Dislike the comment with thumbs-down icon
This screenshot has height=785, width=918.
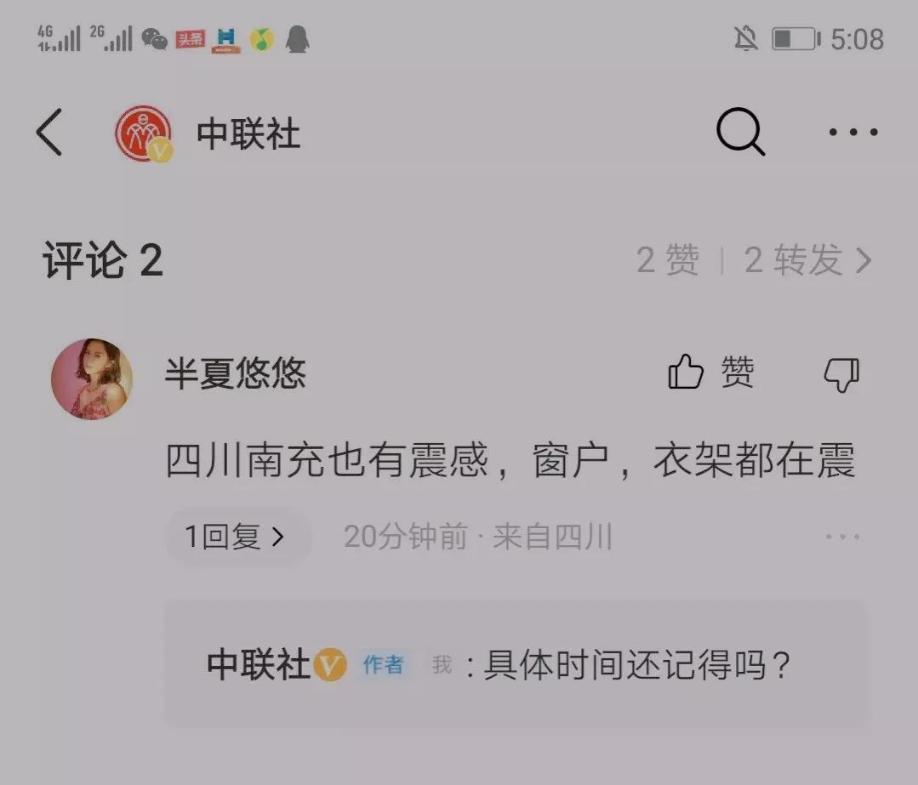point(841,375)
